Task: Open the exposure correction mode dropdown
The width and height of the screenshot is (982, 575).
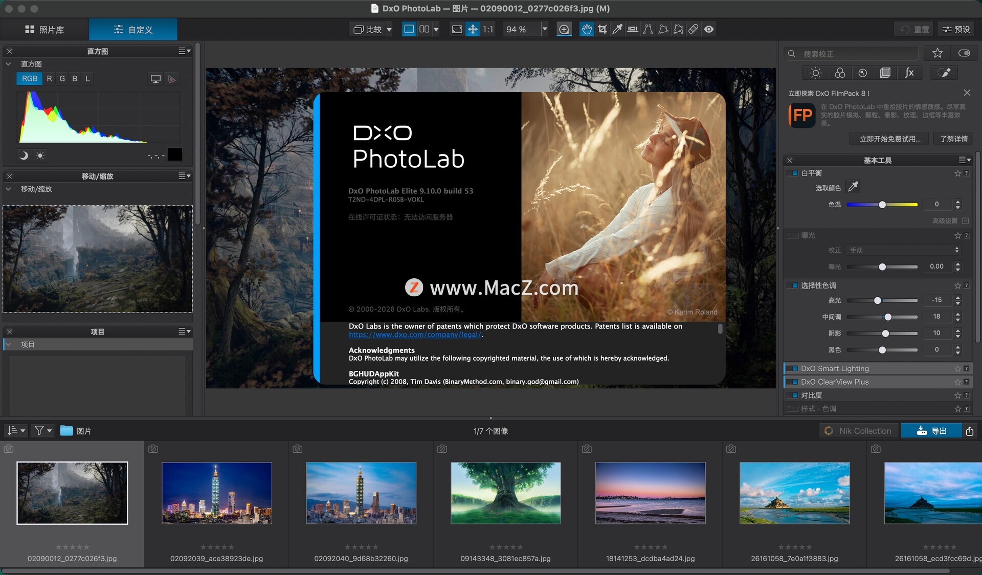Action: coord(903,250)
